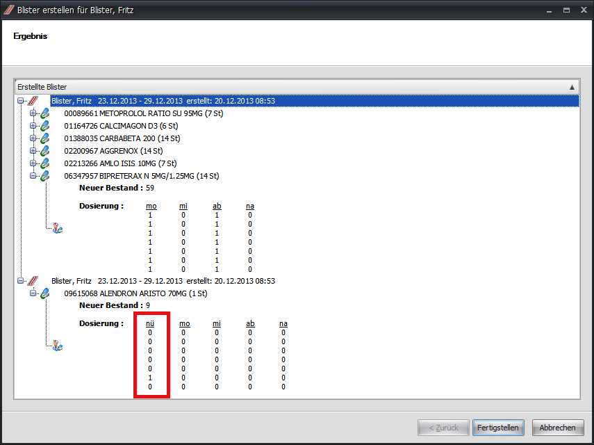Click the pill icon next to CARBABETA 200
Image resolution: width=594 pixels, height=445 pixels.
(45, 138)
